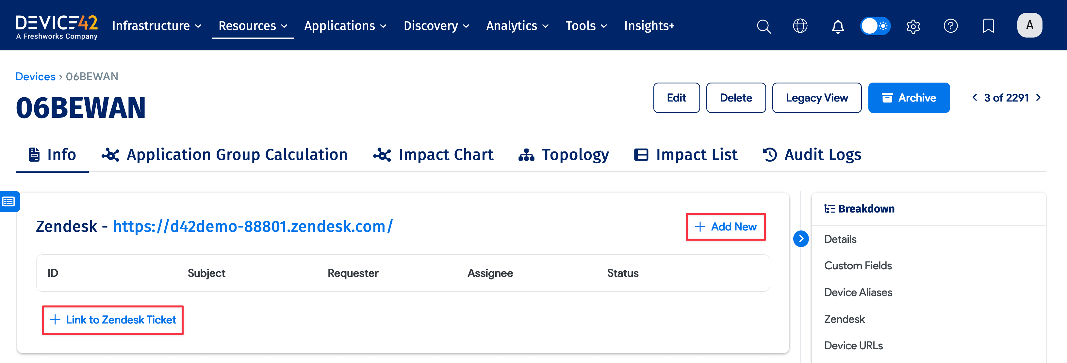Expand the Infrastructure menu
Screen dimensions: 1067x363
click(156, 26)
